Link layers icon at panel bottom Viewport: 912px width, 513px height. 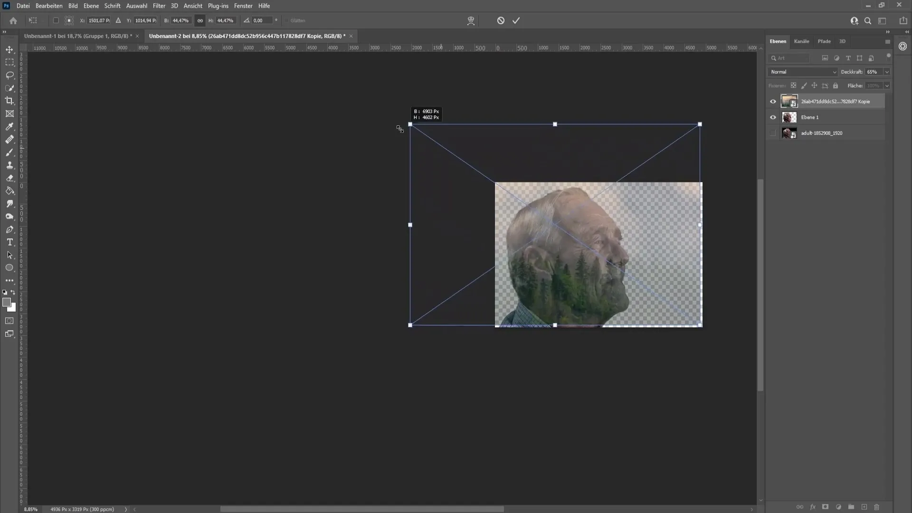[800, 507]
